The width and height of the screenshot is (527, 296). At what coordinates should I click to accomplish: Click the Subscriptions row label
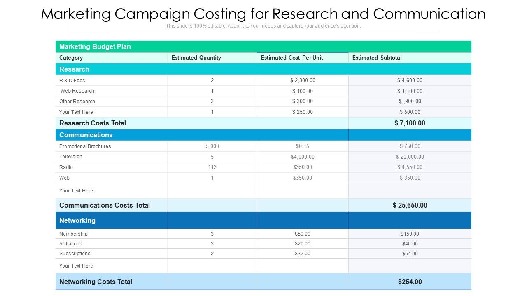coord(75,254)
